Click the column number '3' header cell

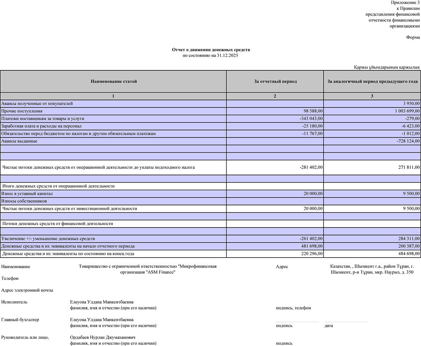coord(372,96)
